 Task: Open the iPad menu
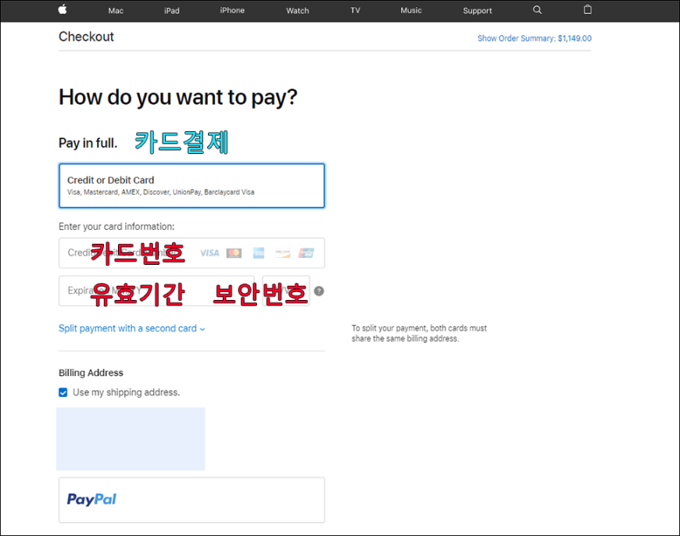pos(172,10)
